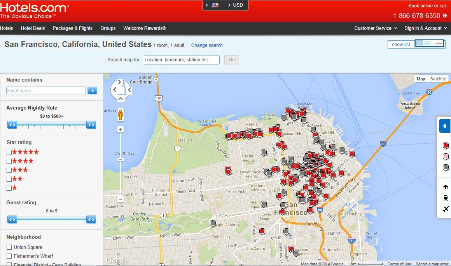The image size is (451, 266).
Task: Check the 1-star rating checkbox
Action: click(x=9, y=188)
